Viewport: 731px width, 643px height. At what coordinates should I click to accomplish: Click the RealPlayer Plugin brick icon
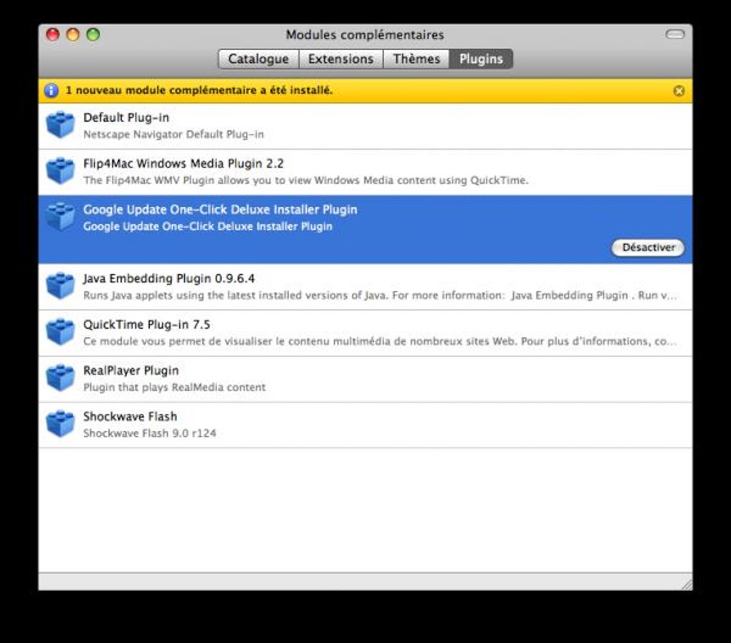coord(60,378)
